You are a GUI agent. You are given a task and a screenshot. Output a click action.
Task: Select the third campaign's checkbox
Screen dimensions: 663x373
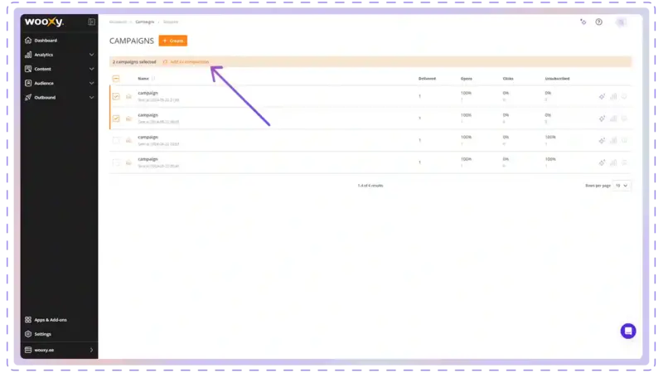click(x=116, y=140)
